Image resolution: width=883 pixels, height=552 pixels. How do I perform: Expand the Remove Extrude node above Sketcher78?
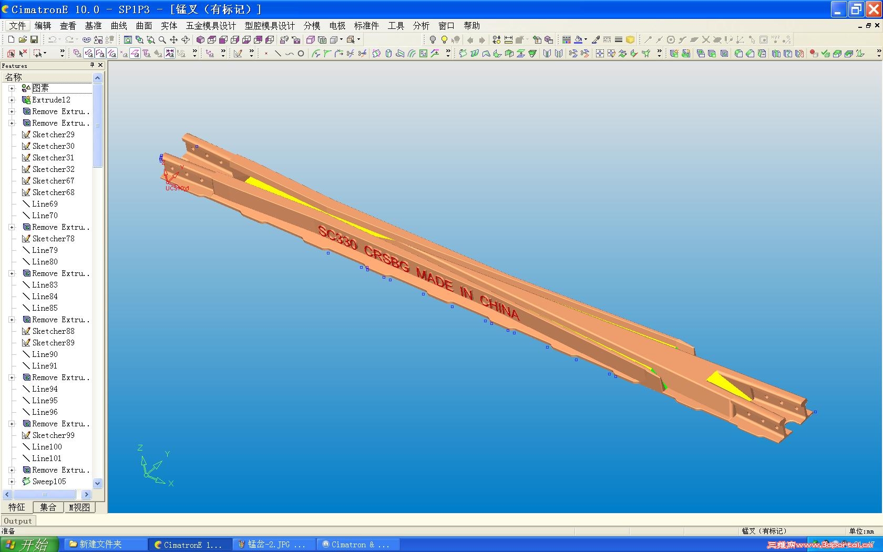coord(12,227)
